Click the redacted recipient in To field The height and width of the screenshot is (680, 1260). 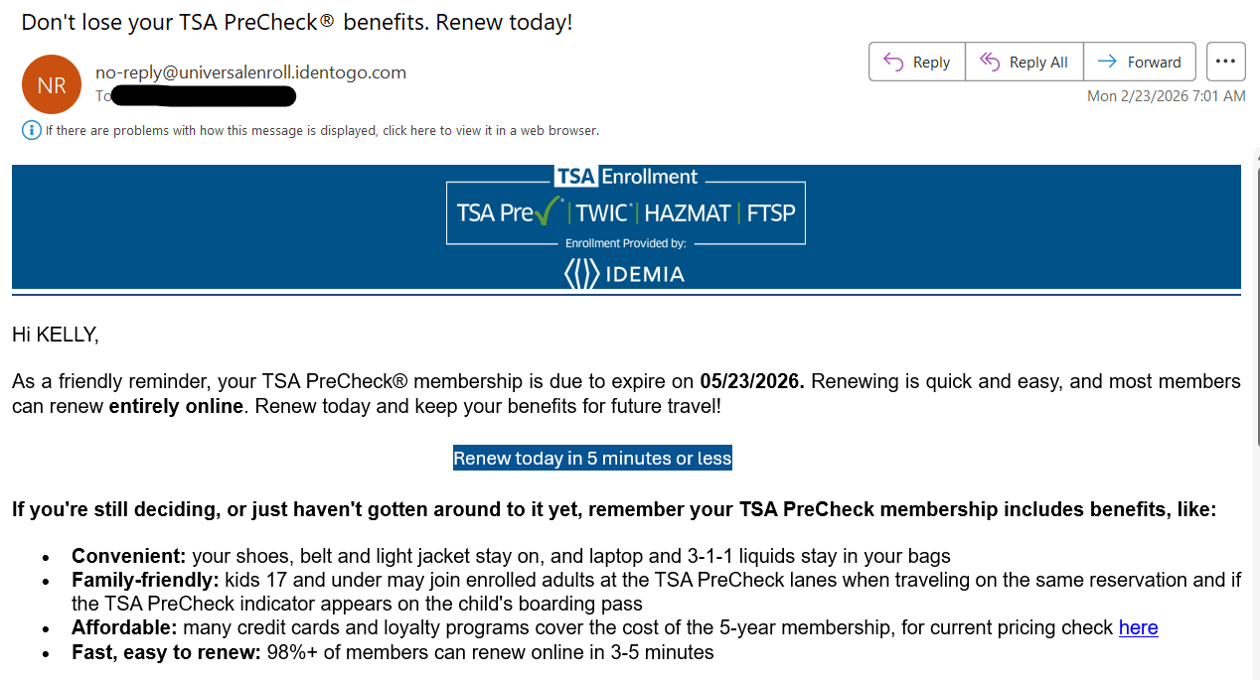(204, 96)
